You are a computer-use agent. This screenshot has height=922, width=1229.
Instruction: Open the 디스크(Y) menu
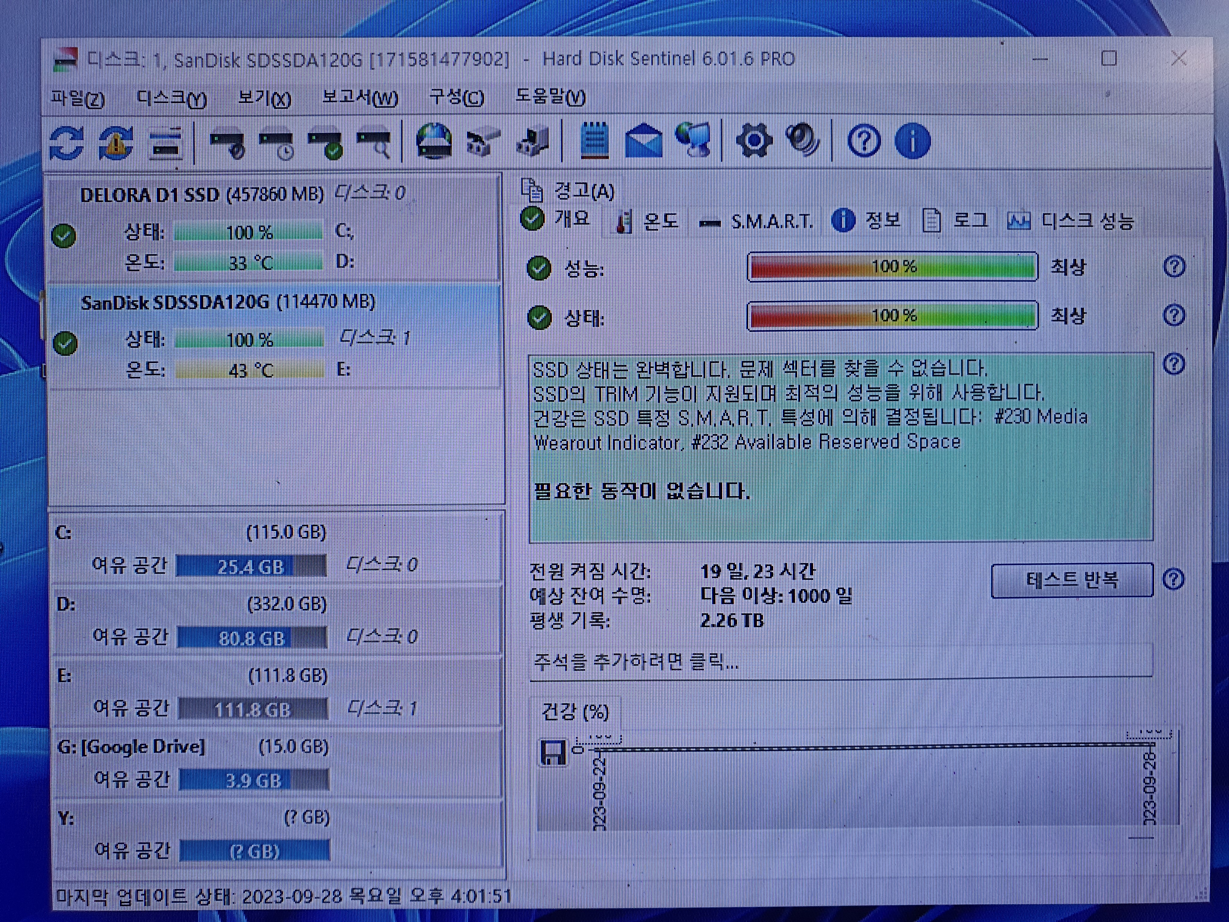172,99
